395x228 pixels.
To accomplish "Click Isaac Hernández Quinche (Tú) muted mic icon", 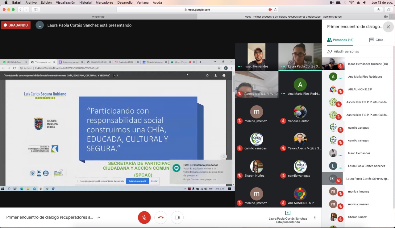I will point(340,66).
